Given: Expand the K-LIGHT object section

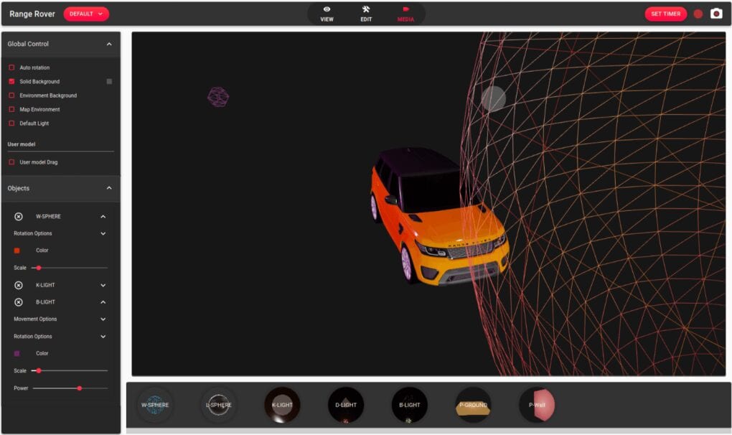Looking at the screenshot, I should tap(103, 285).
